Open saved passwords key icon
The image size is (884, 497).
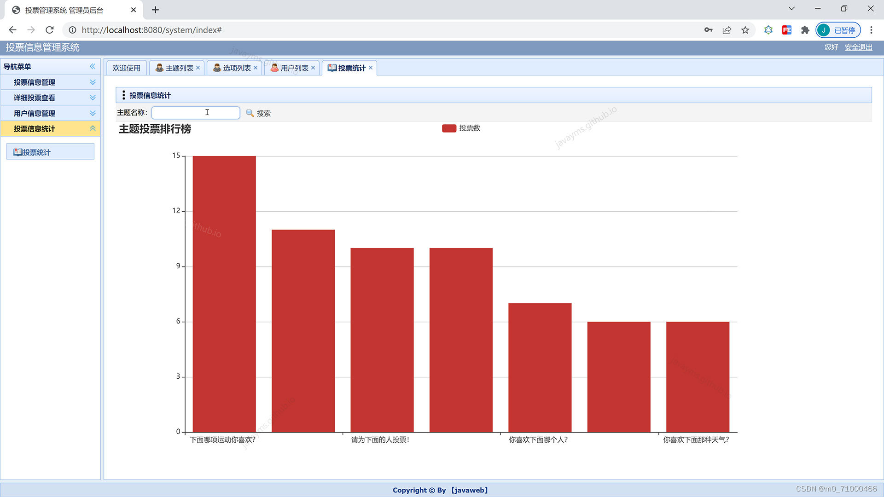[x=708, y=30]
